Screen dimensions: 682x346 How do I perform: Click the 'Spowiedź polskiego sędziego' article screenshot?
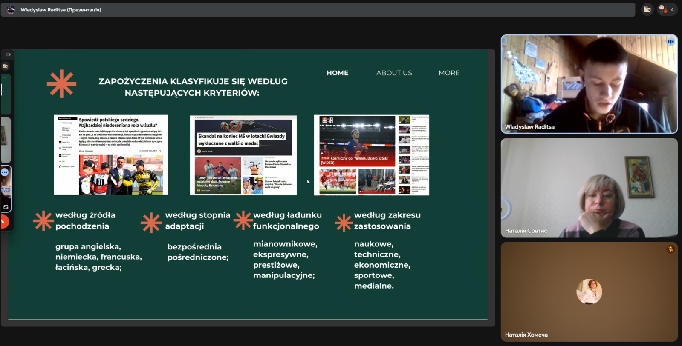tap(111, 155)
